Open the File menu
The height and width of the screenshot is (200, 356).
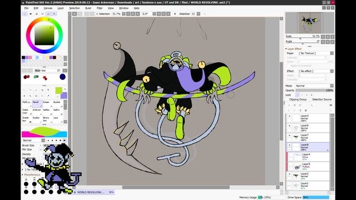coord(26,8)
